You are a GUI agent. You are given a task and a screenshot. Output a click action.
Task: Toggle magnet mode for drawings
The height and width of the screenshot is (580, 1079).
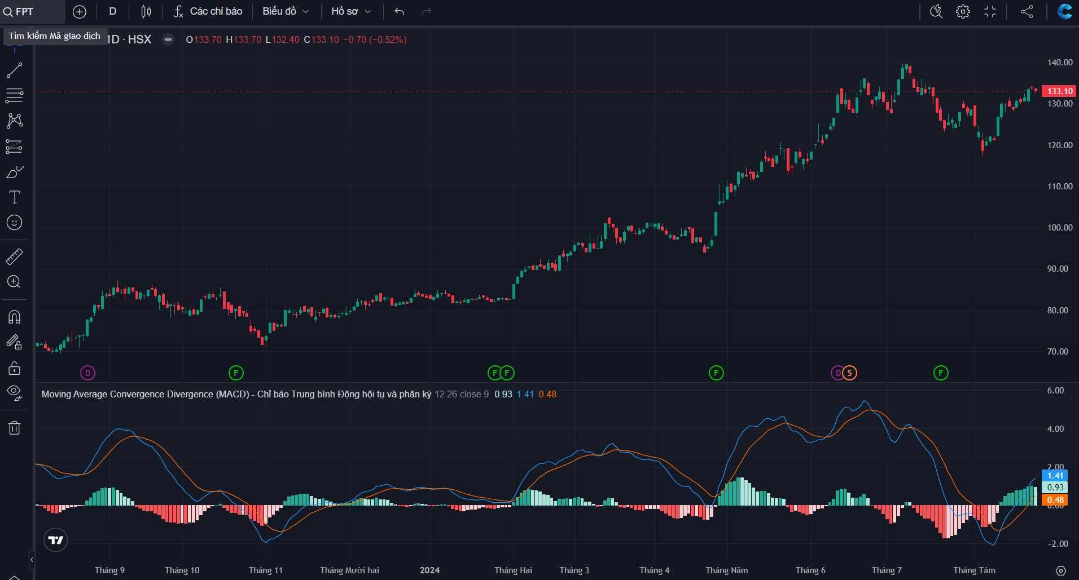click(14, 317)
